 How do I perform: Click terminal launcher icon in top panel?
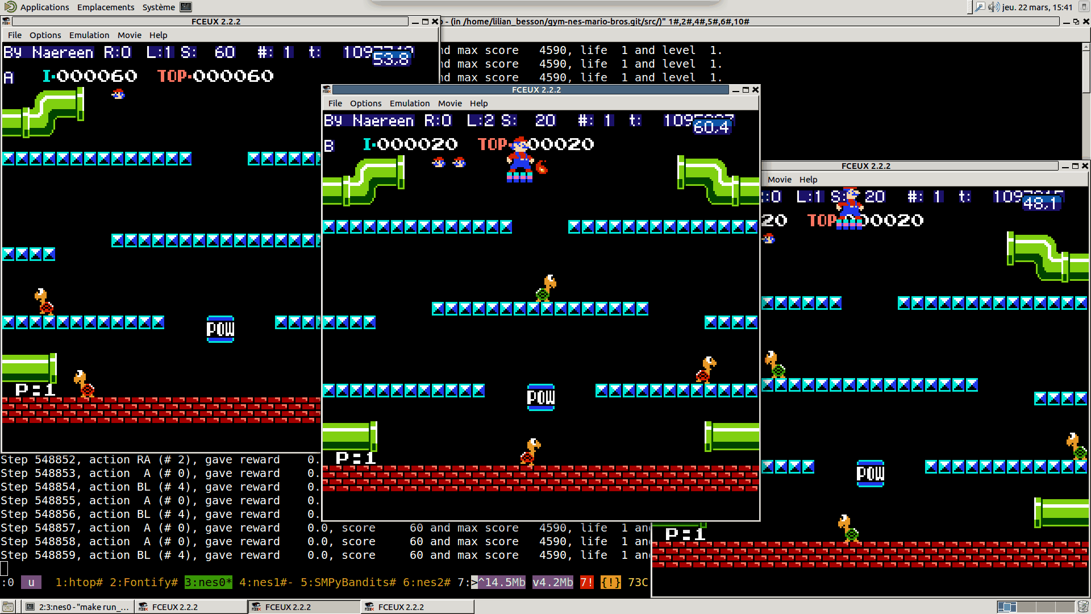pyautogui.click(x=186, y=7)
